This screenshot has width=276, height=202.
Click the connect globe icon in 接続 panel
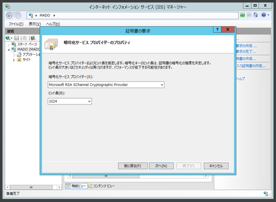click(8, 38)
